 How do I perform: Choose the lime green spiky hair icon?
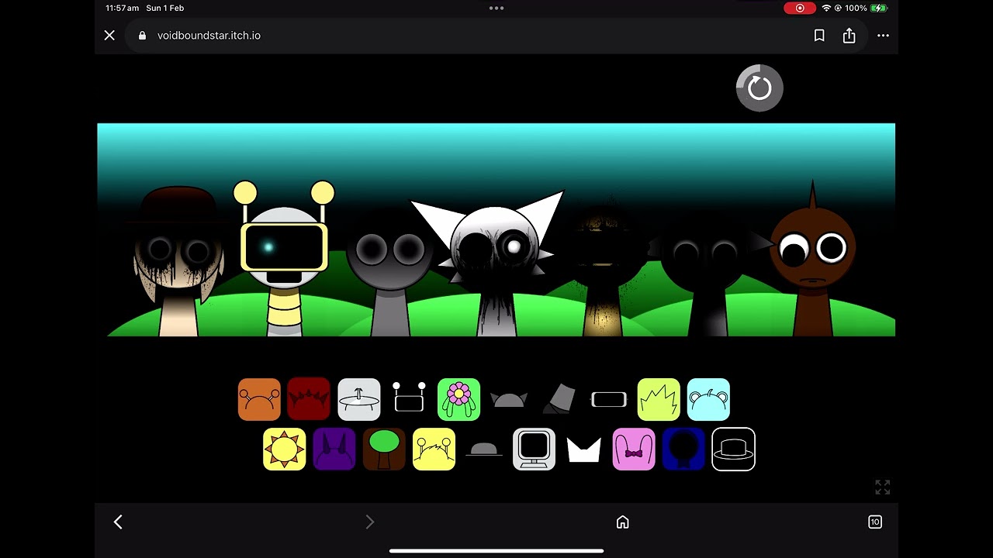click(x=659, y=399)
